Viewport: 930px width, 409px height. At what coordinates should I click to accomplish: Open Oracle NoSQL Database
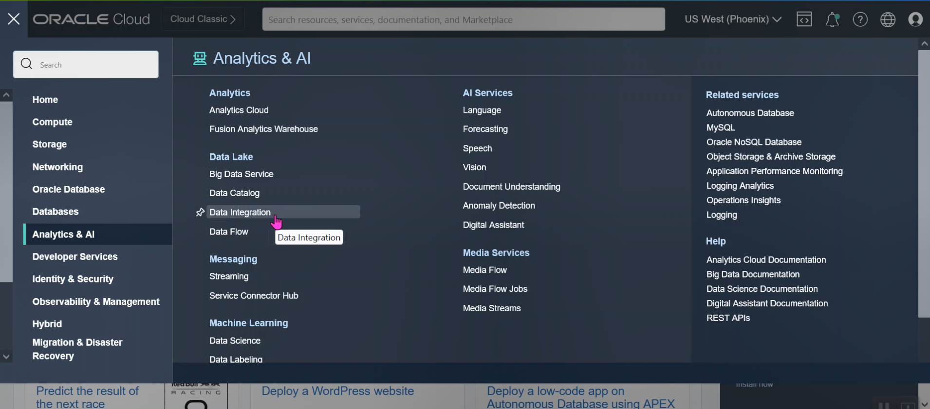[754, 142]
